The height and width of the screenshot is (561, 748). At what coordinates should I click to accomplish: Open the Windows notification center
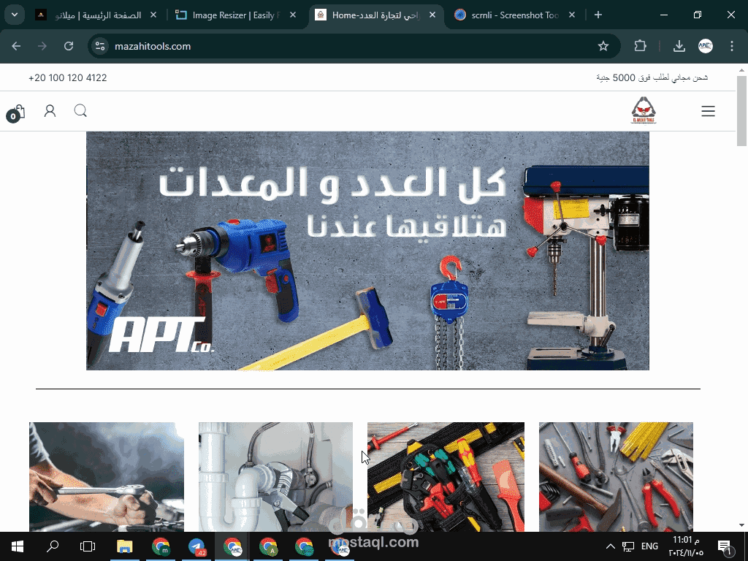[725, 546]
